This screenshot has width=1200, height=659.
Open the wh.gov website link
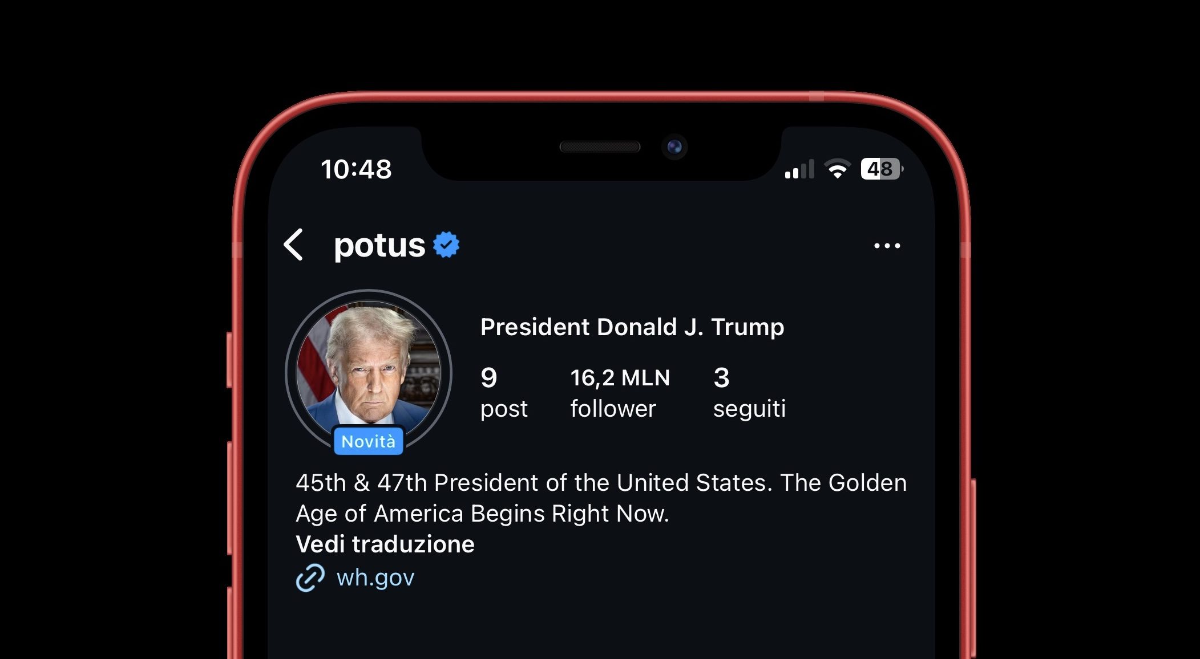coord(375,577)
